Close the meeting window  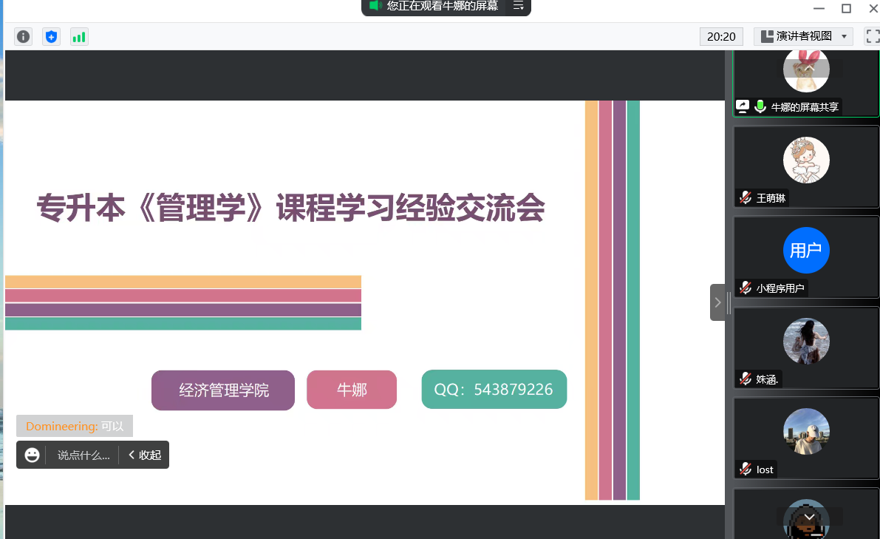coord(873,8)
